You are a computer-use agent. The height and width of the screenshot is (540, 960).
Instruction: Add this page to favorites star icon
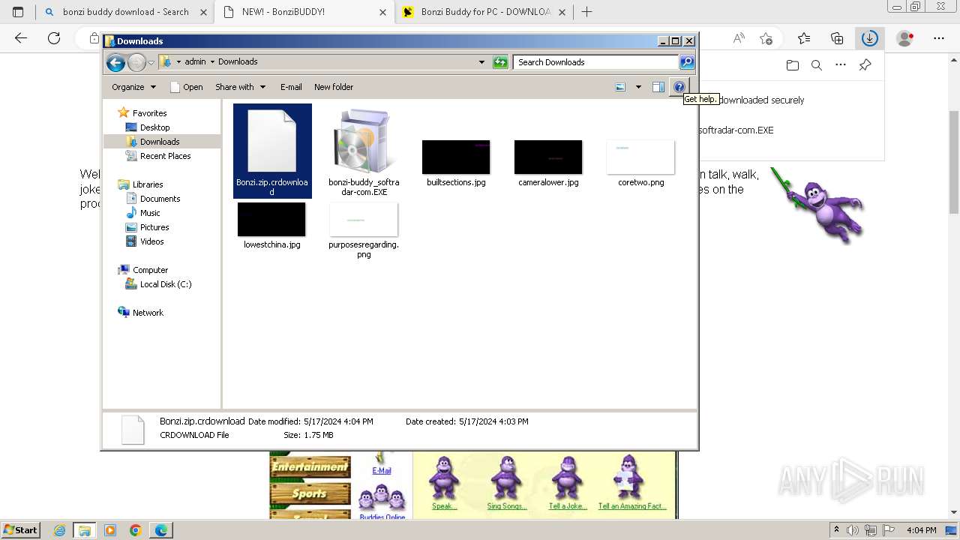click(766, 38)
